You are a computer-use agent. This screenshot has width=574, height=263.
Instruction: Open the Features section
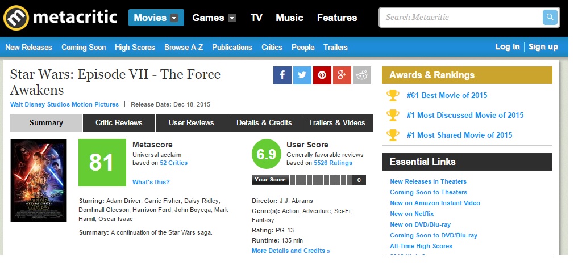point(337,18)
